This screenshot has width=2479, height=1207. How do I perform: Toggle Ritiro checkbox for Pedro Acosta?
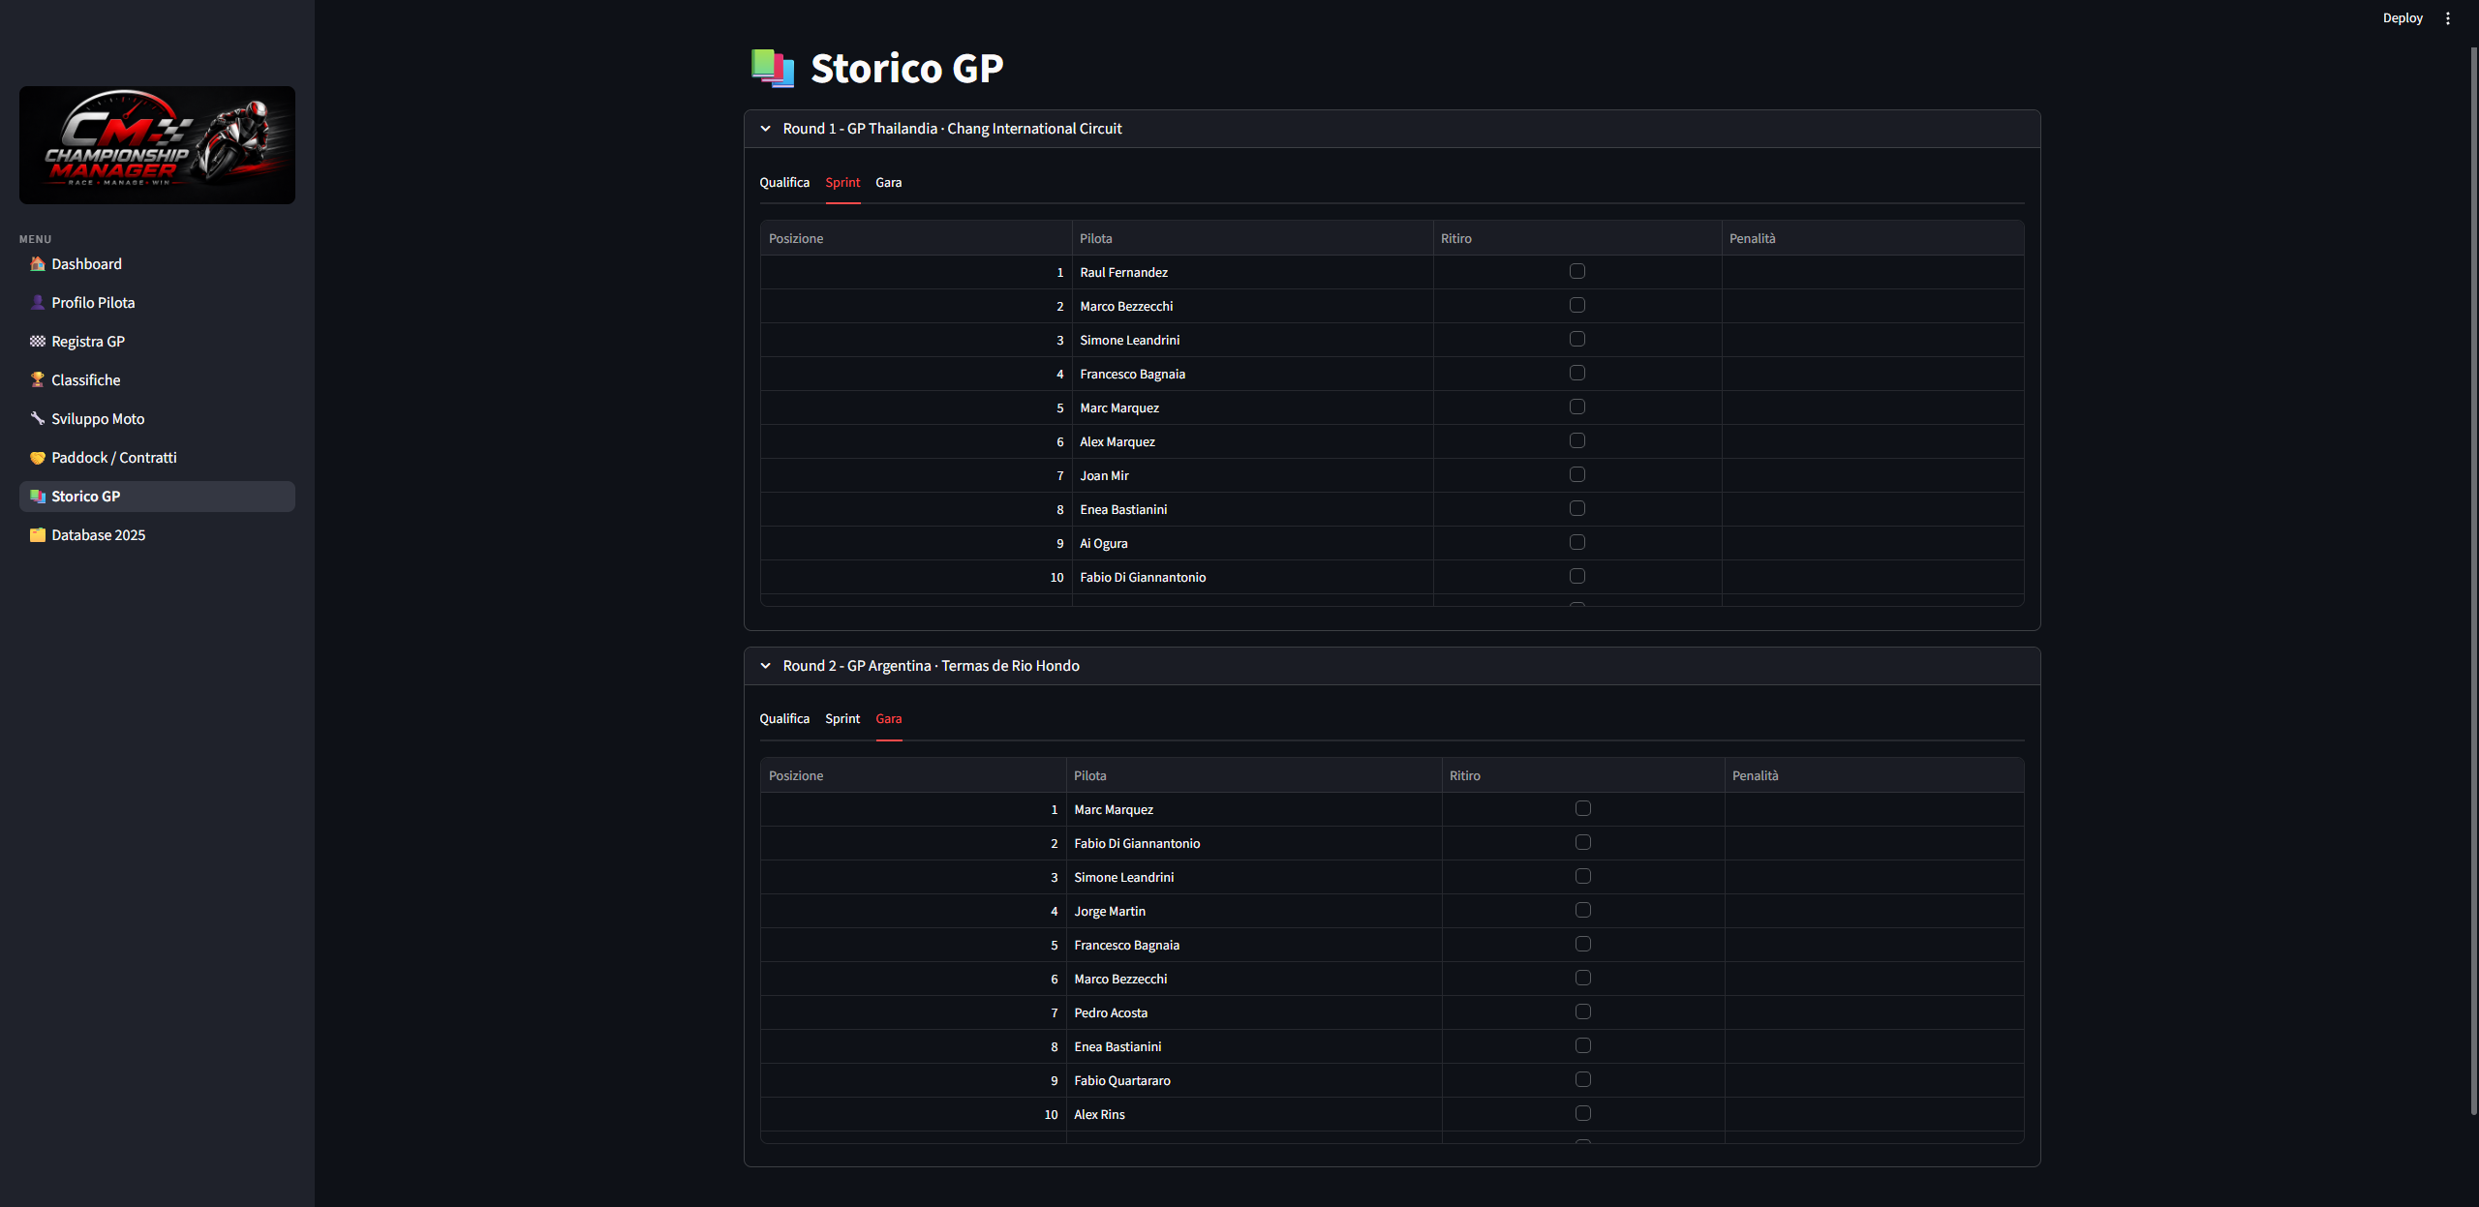[x=1583, y=1011]
